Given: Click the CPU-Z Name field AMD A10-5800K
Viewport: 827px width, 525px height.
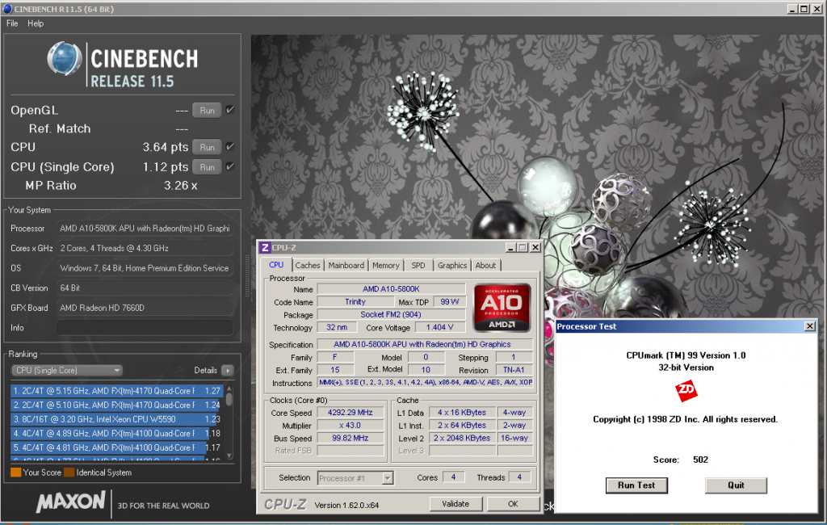Looking at the screenshot, I should pos(391,289).
